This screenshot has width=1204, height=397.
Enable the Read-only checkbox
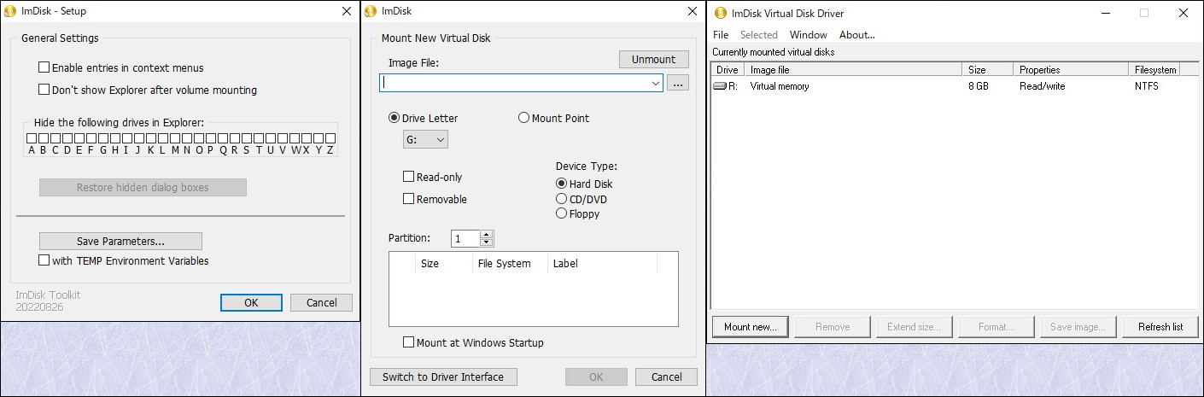(x=408, y=177)
